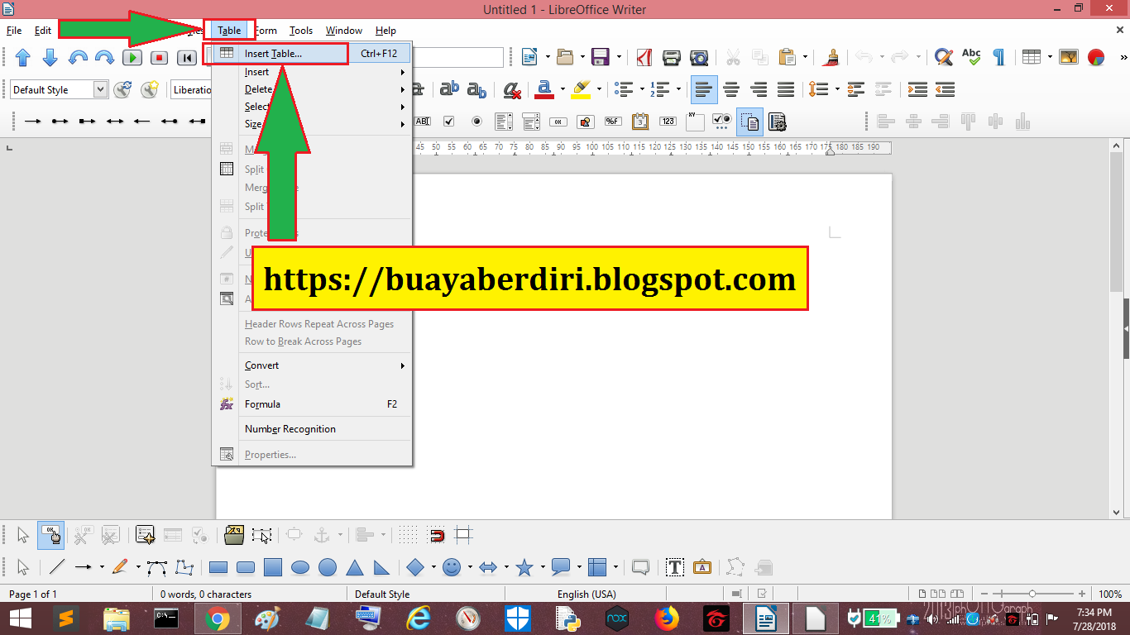1130x635 pixels.
Task: Show more toolbar buttons chevron
Action: pos(1123,57)
